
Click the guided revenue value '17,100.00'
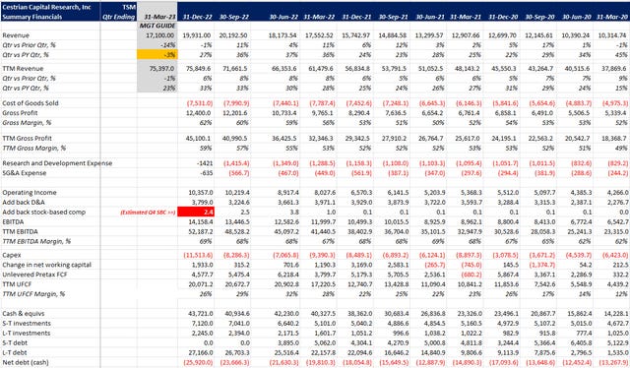click(160, 35)
